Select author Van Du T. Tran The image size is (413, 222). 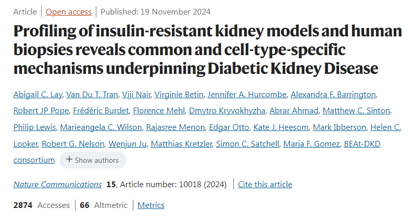[92, 94]
